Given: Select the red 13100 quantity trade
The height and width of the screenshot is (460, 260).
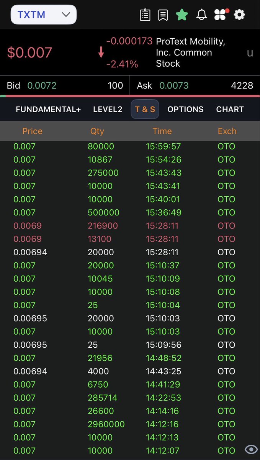Looking at the screenshot, I should tap(130, 239).
